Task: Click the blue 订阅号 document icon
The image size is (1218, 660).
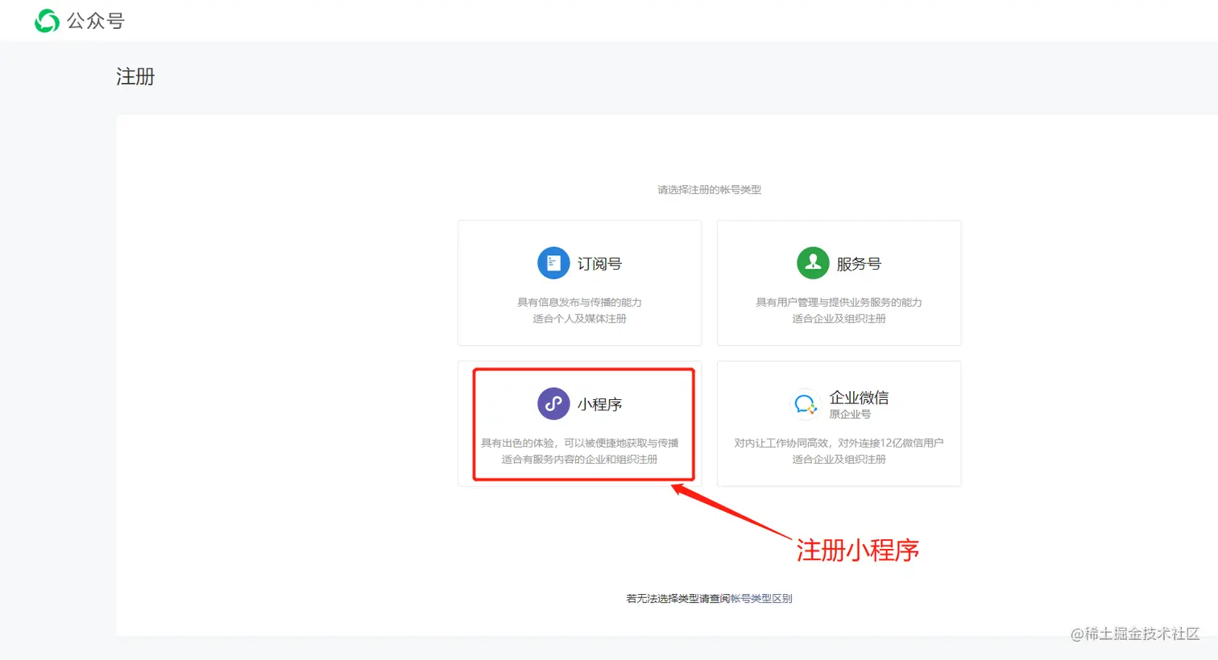Action: point(553,263)
